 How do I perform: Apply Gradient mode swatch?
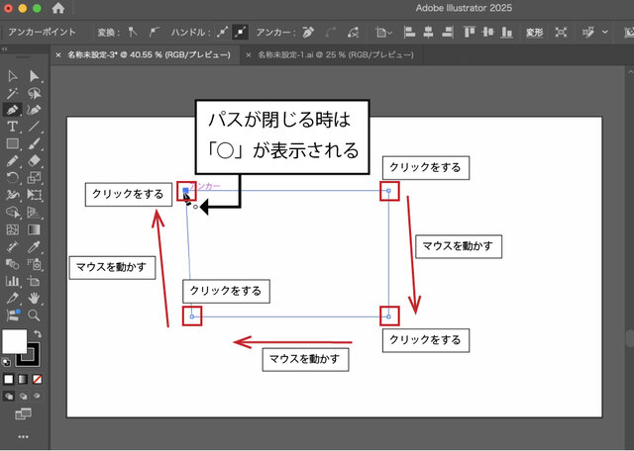pyautogui.click(x=23, y=380)
